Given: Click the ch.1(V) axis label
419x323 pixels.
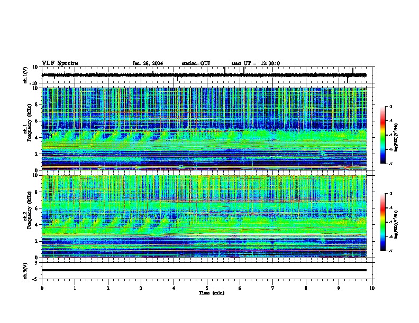Looking at the screenshot, I should tap(25, 75).
